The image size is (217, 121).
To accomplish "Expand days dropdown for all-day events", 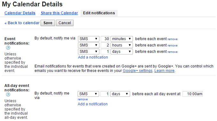I will [x=120, y=94].
